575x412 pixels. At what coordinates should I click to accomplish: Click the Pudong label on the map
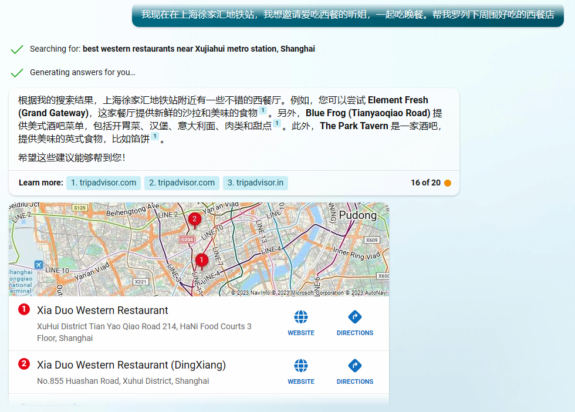[x=357, y=215]
